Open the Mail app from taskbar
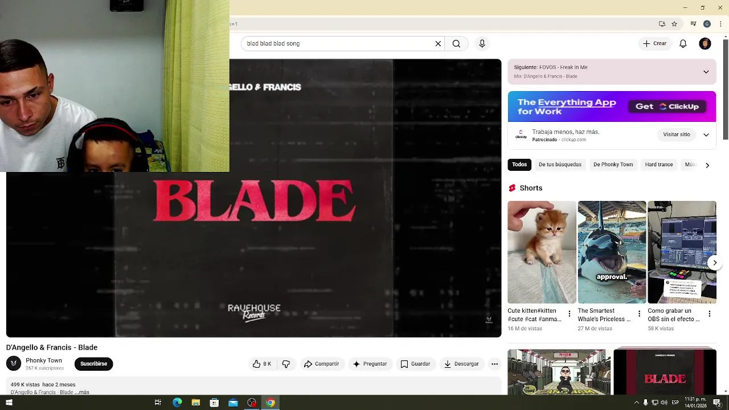Screen dimensions: 729x410 point(233,403)
